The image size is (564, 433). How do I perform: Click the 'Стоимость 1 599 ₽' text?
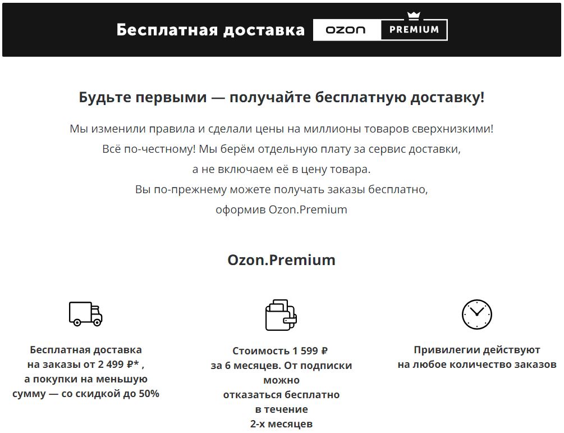coord(280,350)
